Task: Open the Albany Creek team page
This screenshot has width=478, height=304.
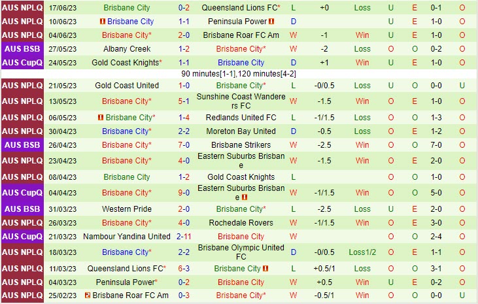Action: tap(126, 49)
